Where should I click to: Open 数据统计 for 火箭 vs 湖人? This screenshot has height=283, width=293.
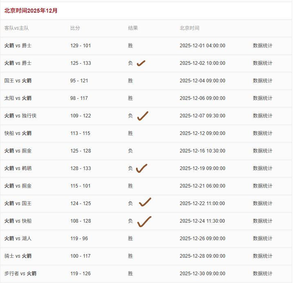262,239
